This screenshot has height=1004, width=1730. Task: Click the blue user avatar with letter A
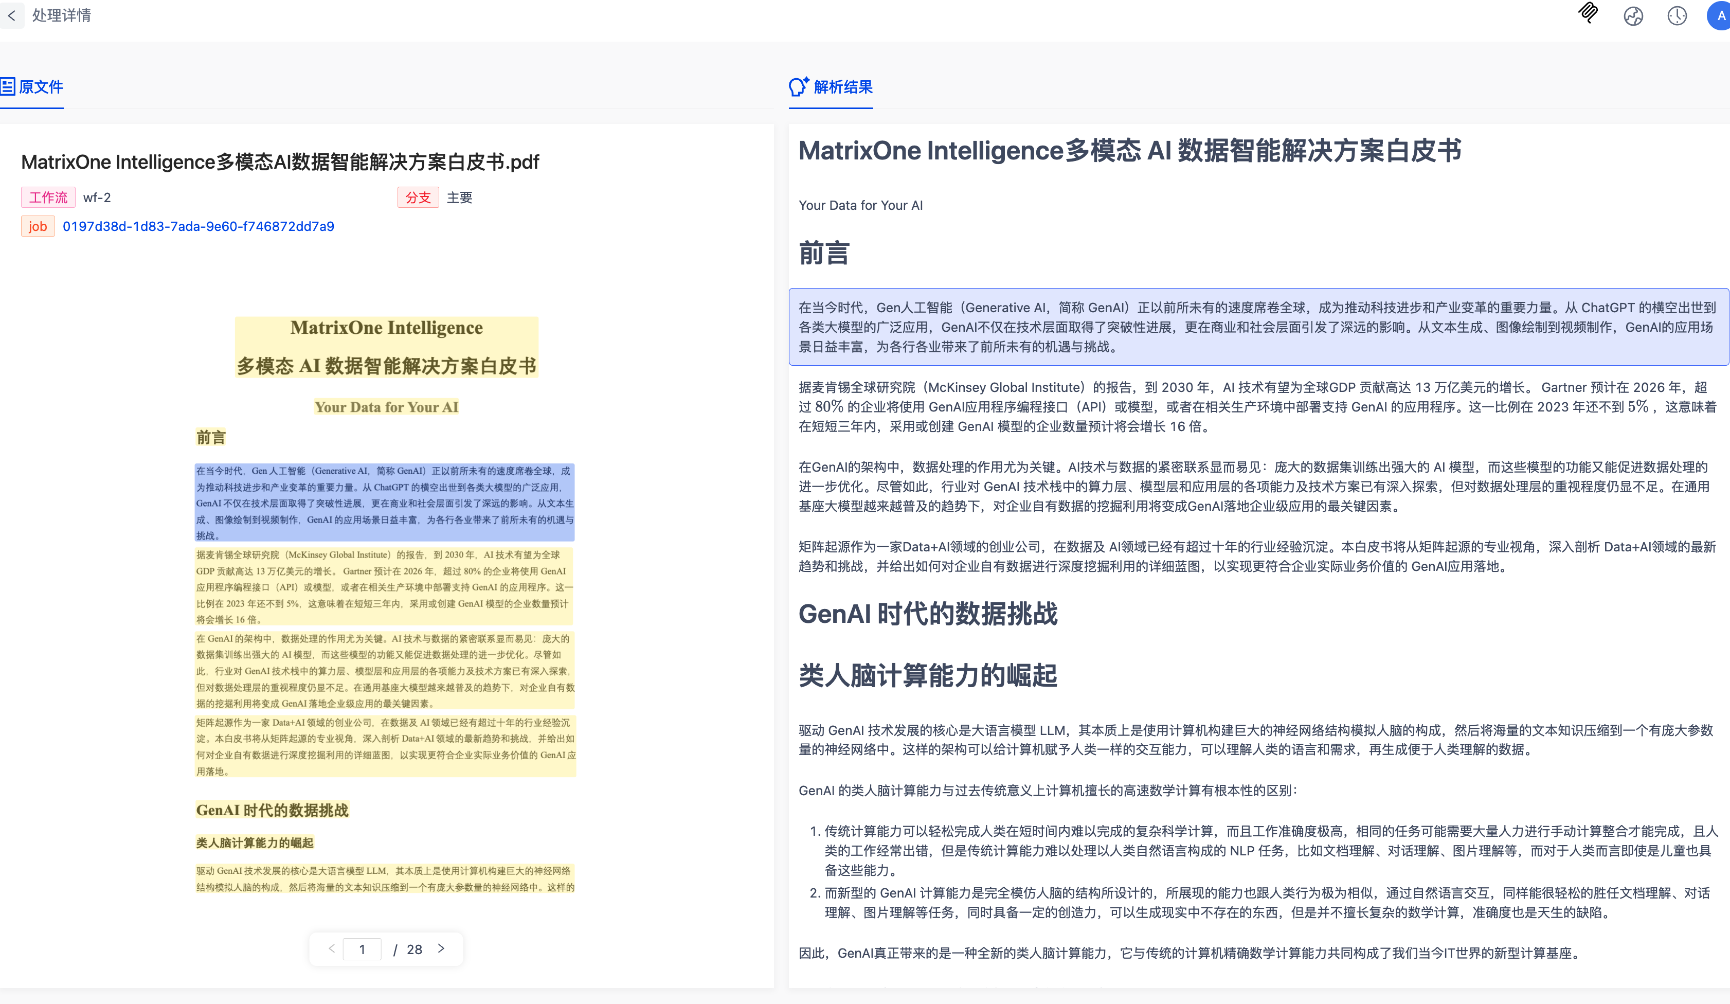1718,16
